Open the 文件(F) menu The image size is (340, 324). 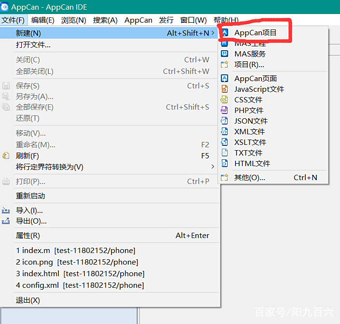tap(13, 20)
